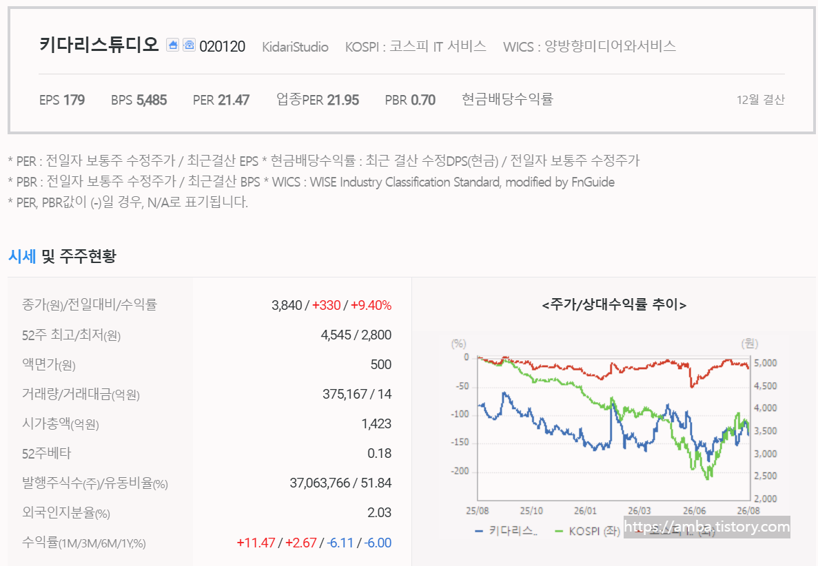Click the telephone contact icon beside 020120
818x566 pixels.
tap(189, 45)
